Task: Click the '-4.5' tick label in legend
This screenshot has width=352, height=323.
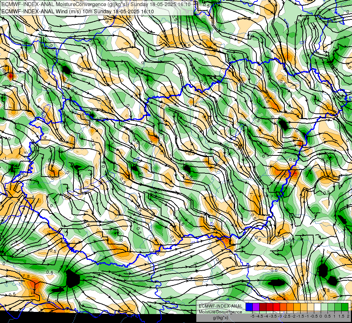Action: coord(259,316)
